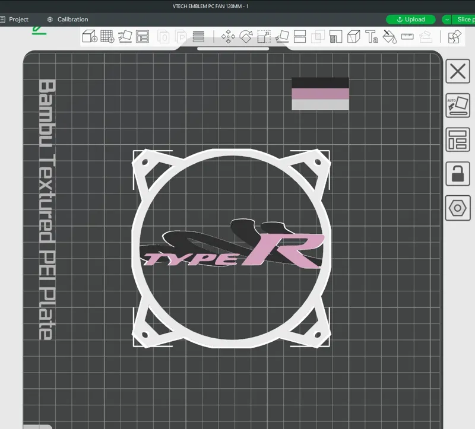Open the Variable layer height tool
Viewport: 475px width, 429px height.
pos(198,37)
